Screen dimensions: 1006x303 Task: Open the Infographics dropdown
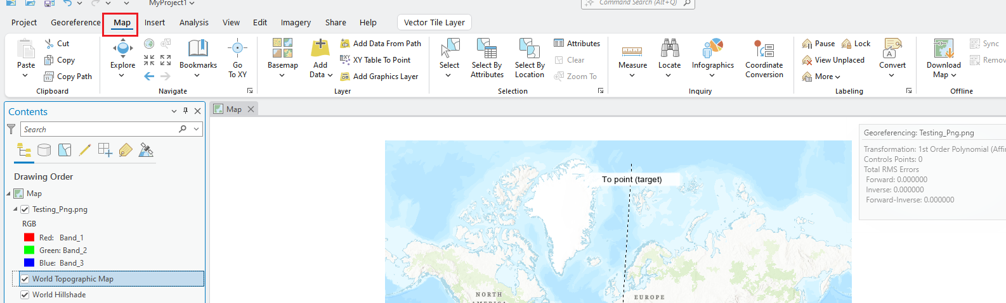click(712, 75)
